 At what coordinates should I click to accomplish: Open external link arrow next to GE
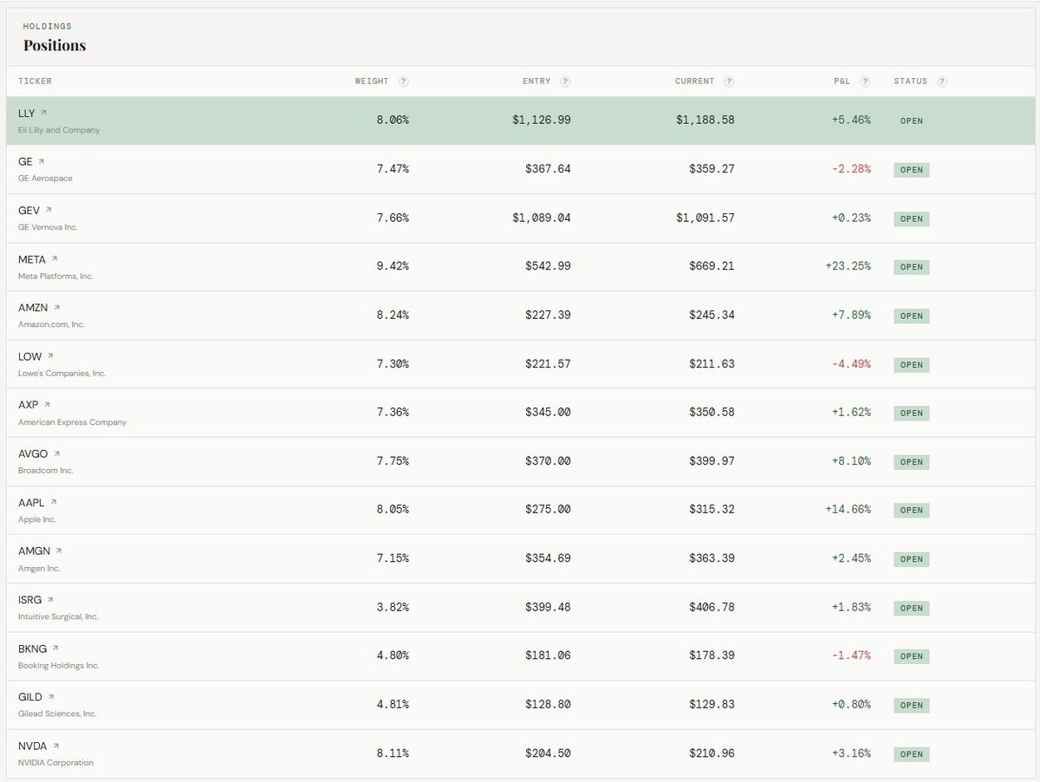42,161
